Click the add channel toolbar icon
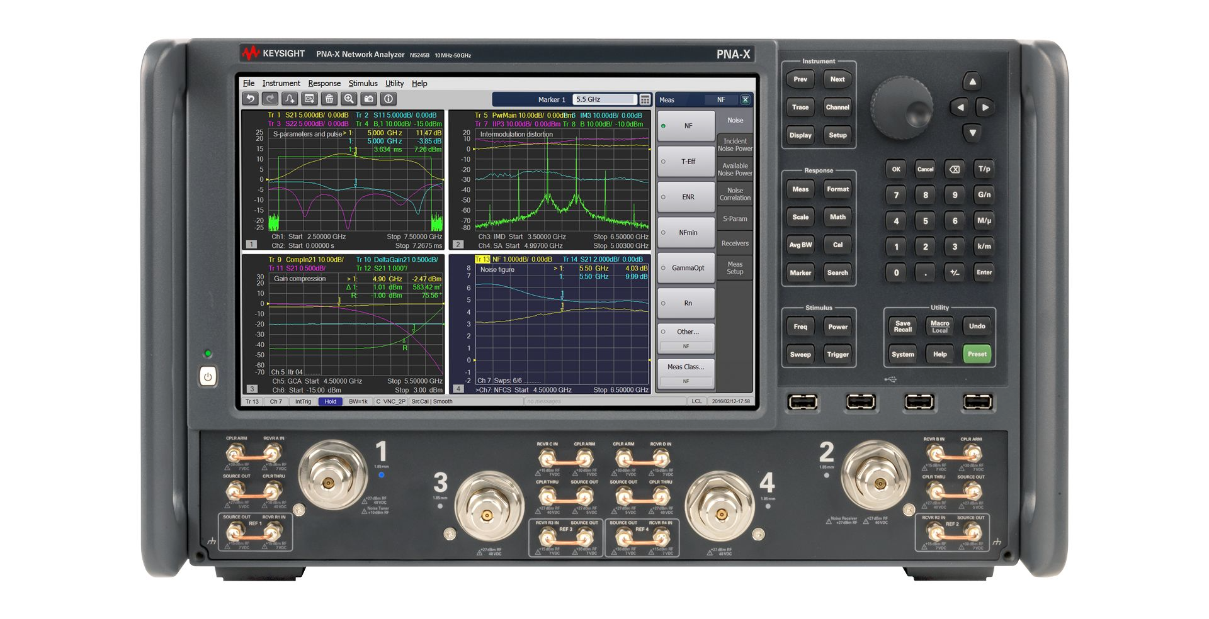 (x=309, y=99)
